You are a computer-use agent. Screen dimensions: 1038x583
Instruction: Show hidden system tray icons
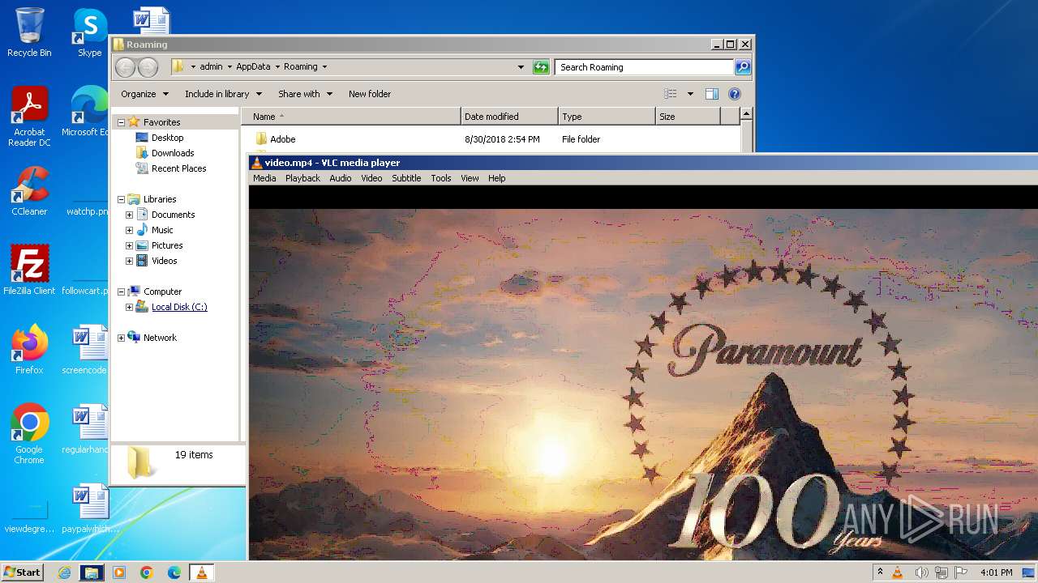click(881, 572)
